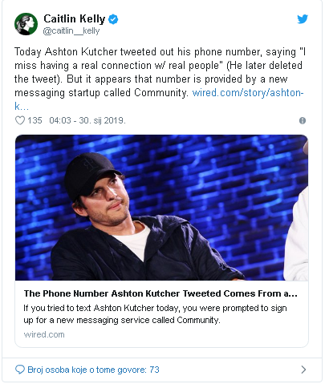
Task: Click the tweet body text
Action: click(160, 79)
